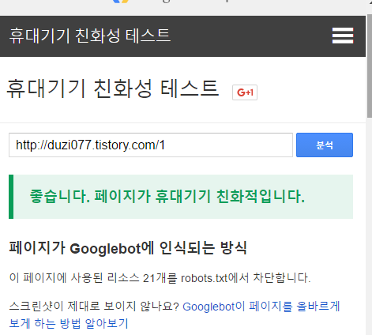Open the Googlebot 페이지를 올바르게 보게 하는 방법 link
Screen dimensions: 372x335
(x=175, y=314)
